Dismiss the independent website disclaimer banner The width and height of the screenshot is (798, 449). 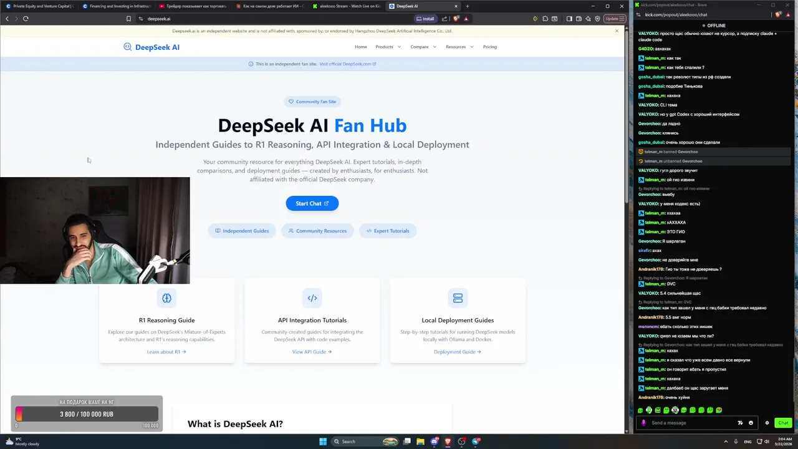click(x=617, y=31)
